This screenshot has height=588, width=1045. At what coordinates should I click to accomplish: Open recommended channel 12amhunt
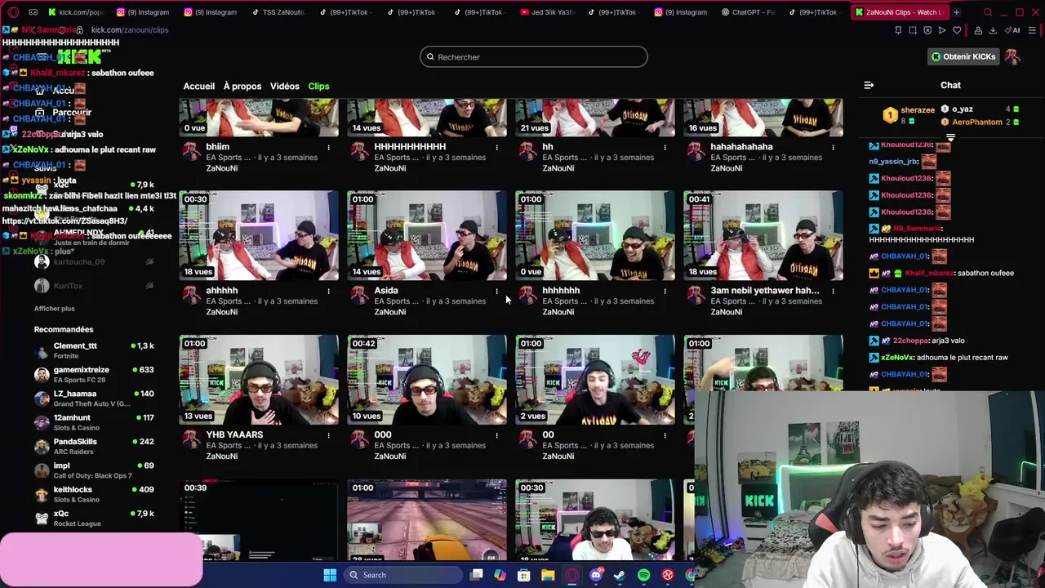coord(94,422)
